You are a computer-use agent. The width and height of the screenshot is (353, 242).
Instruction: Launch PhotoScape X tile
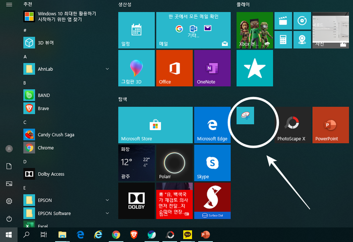point(292,125)
